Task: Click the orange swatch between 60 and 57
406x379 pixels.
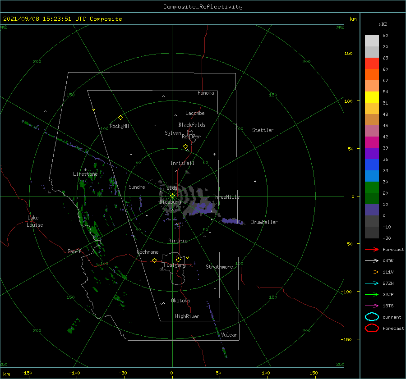Action: pos(372,75)
